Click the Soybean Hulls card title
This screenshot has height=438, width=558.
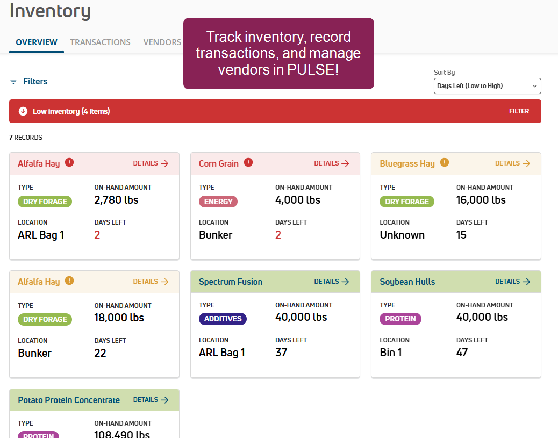407,282
